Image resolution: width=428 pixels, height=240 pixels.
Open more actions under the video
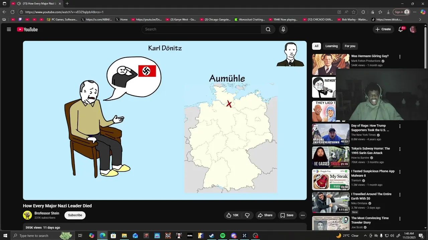303,215
